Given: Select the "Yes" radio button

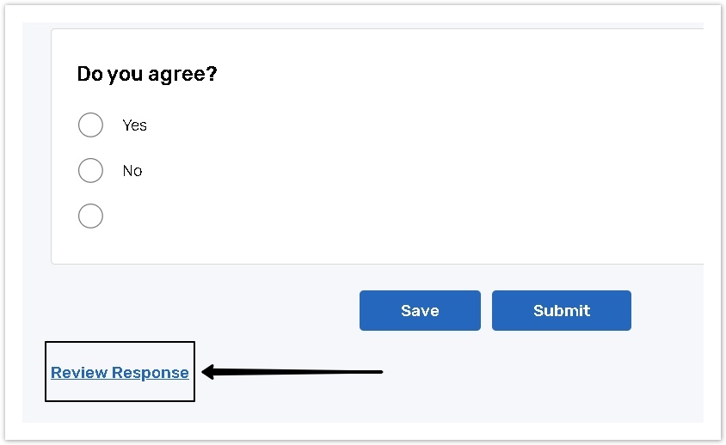Looking at the screenshot, I should click(90, 125).
